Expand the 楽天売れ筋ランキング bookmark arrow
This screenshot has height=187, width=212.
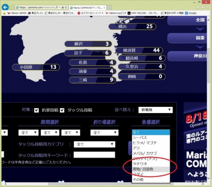pyautogui.click(x=102, y=13)
